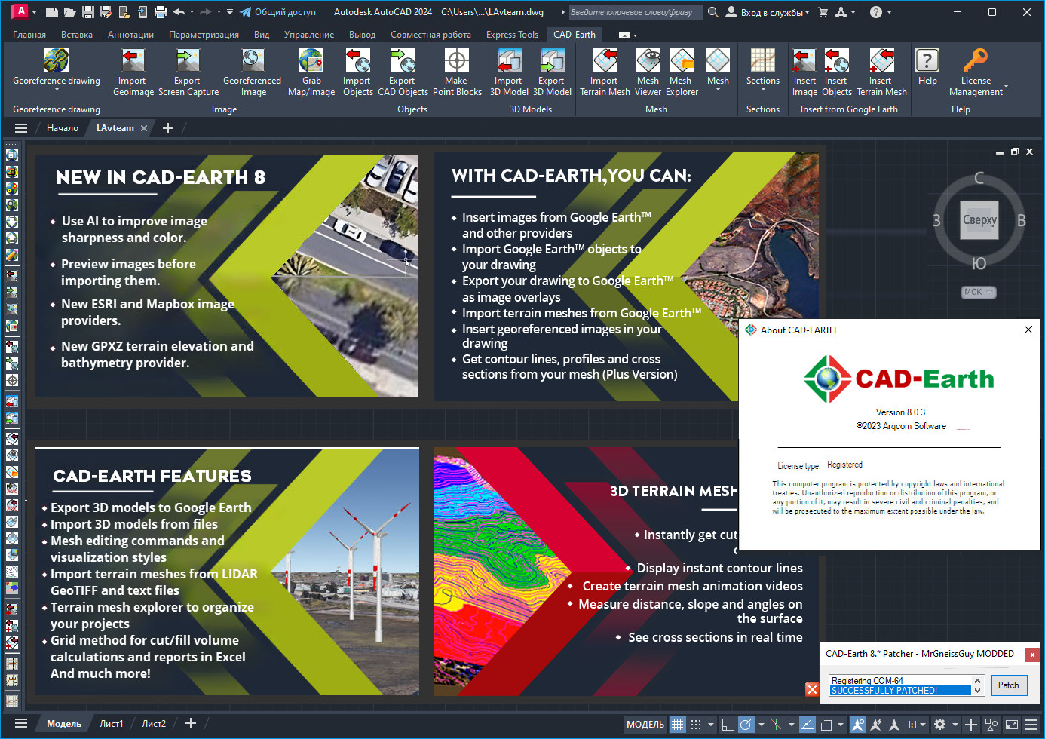Switch to the Вставка ribbon tab
Viewport: 1045px width, 739px height.
pyautogui.click(x=77, y=35)
